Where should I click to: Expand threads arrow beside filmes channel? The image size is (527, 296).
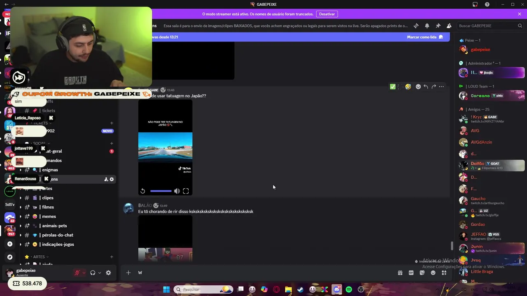point(20,207)
